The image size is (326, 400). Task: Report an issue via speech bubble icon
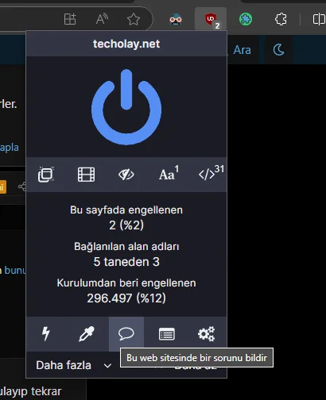pyautogui.click(x=126, y=334)
